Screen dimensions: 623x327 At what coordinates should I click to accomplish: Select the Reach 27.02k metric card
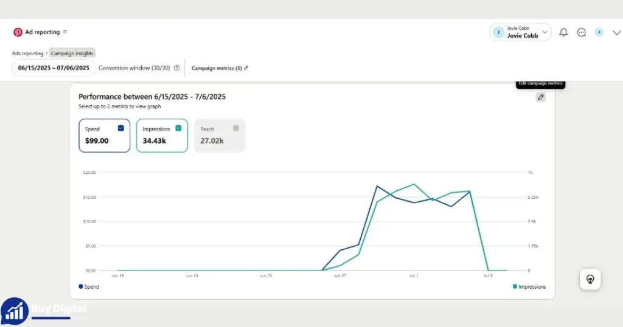tap(220, 136)
